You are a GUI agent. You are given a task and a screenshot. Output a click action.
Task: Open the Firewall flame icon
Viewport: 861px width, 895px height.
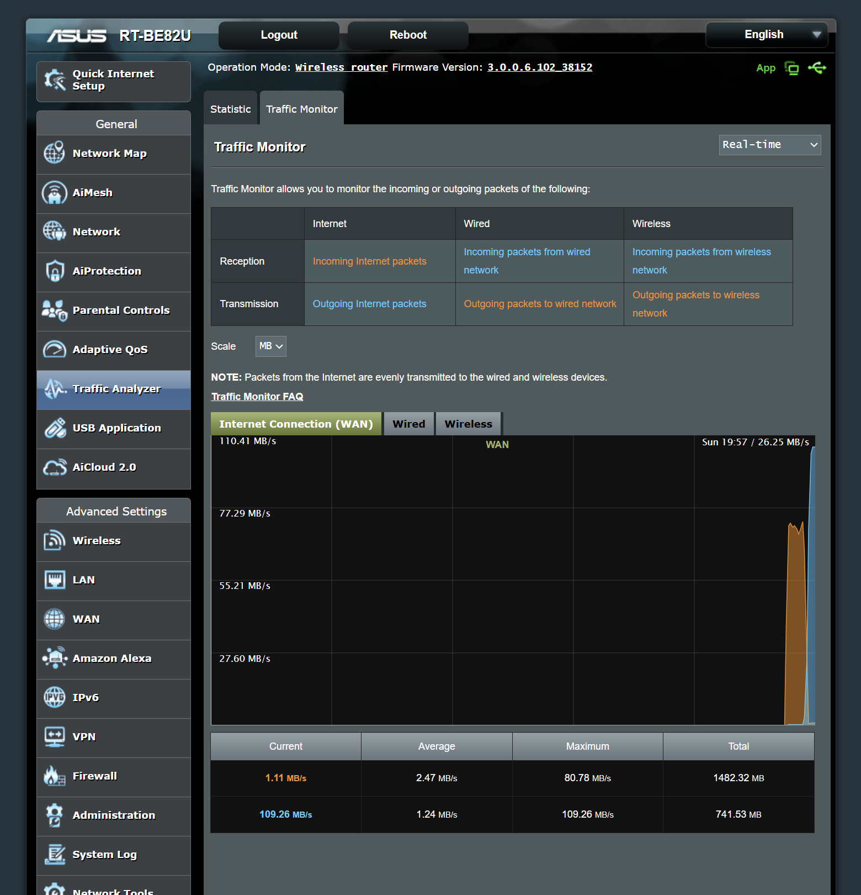click(55, 776)
